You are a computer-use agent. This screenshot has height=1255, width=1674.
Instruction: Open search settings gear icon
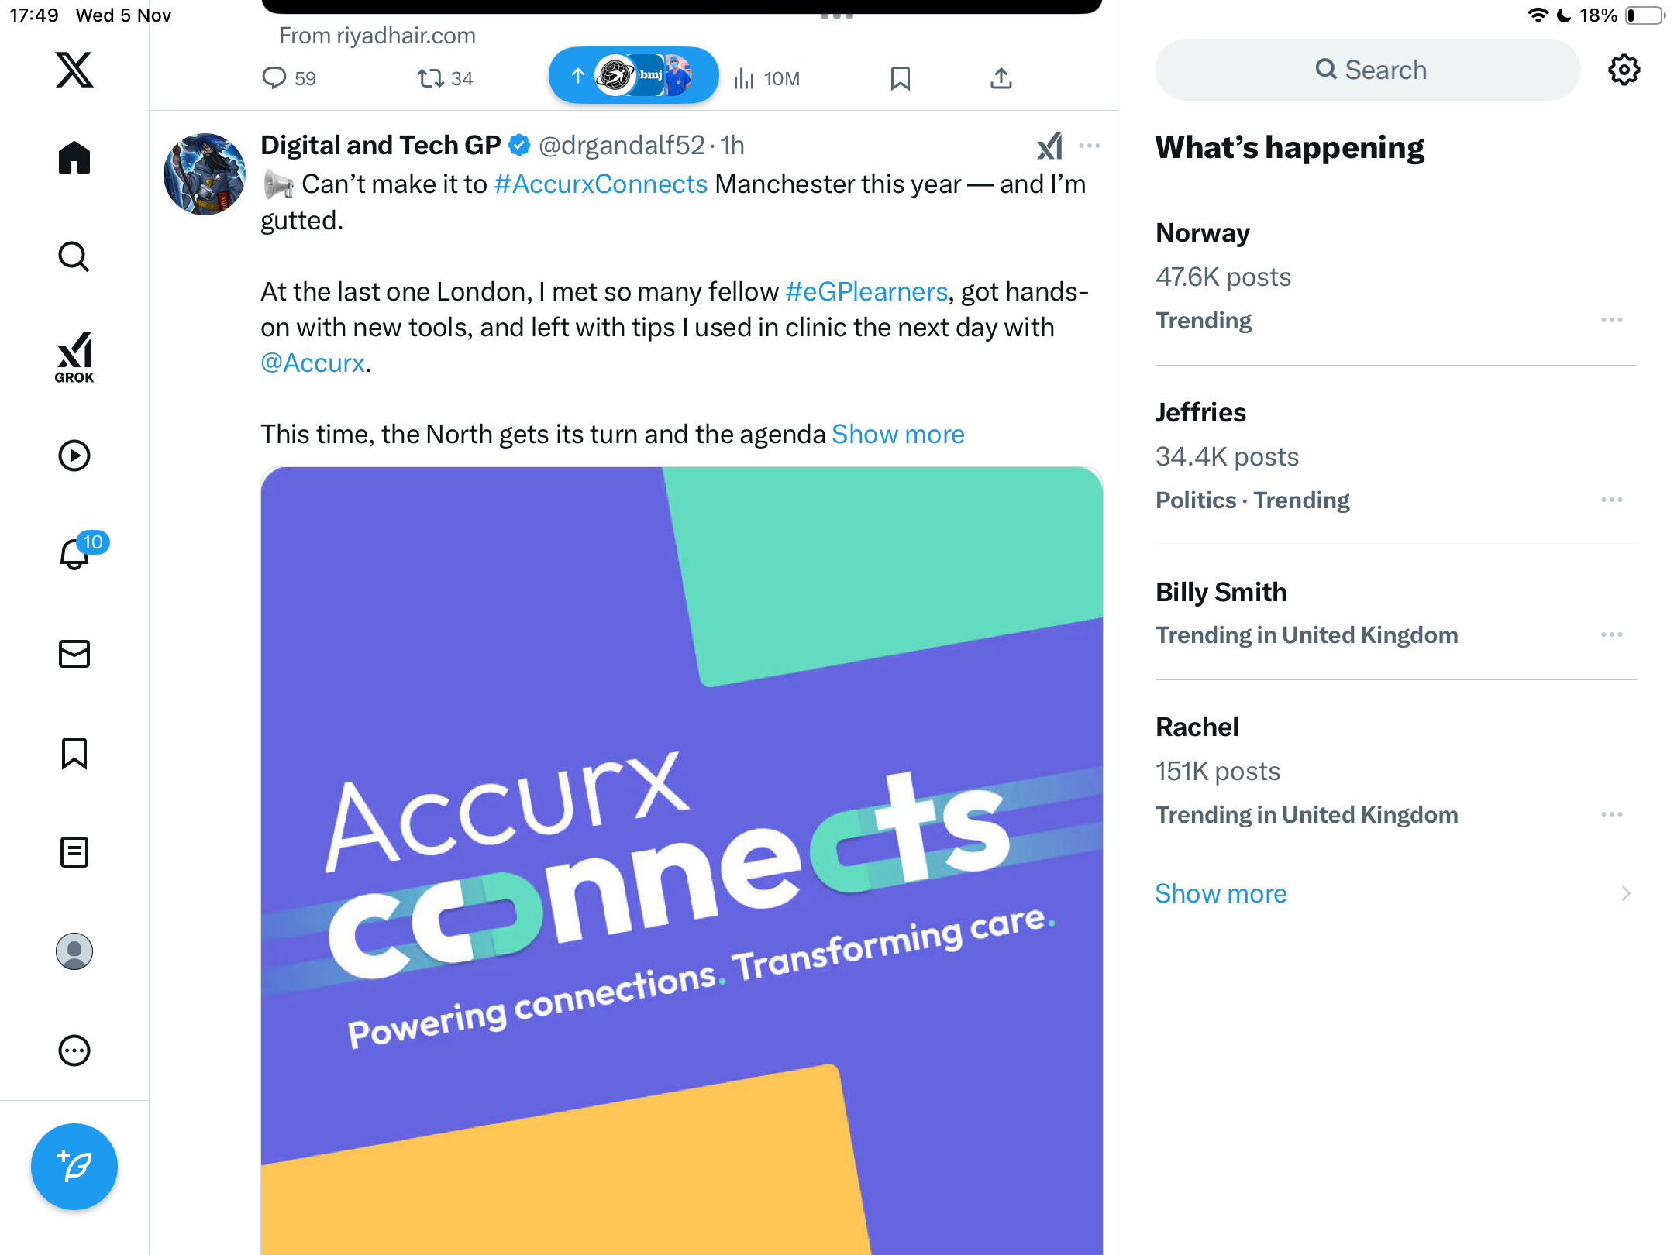click(x=1624, y=70)
